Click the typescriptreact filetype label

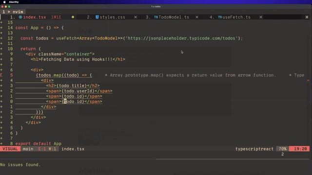click(254, 149)
